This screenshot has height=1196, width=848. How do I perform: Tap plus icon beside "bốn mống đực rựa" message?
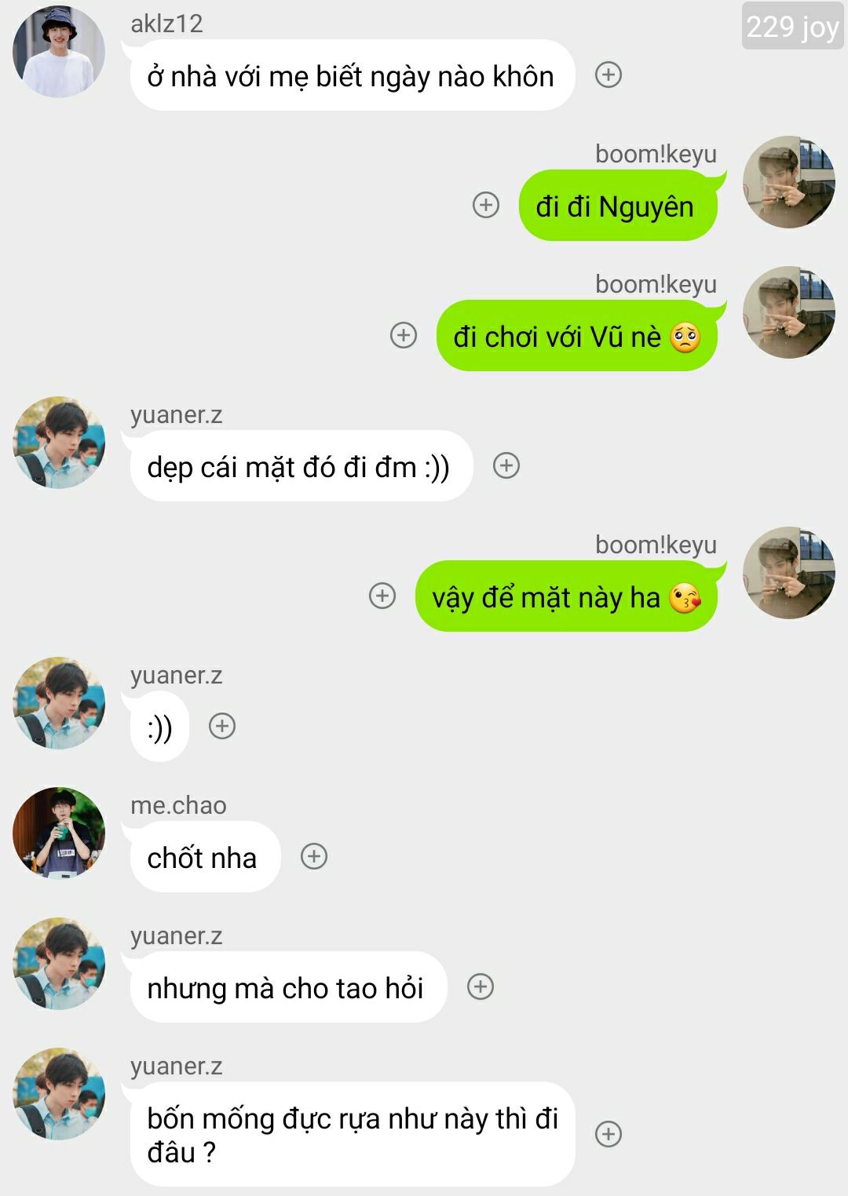tap(609, 1134)
